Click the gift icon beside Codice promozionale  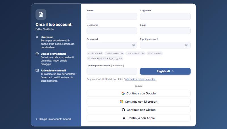(x=37, y=54)
